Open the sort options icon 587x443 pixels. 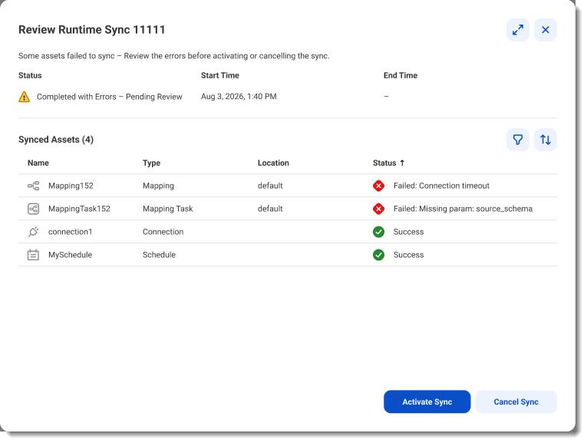pyautogui.click(x=546, y=140)
